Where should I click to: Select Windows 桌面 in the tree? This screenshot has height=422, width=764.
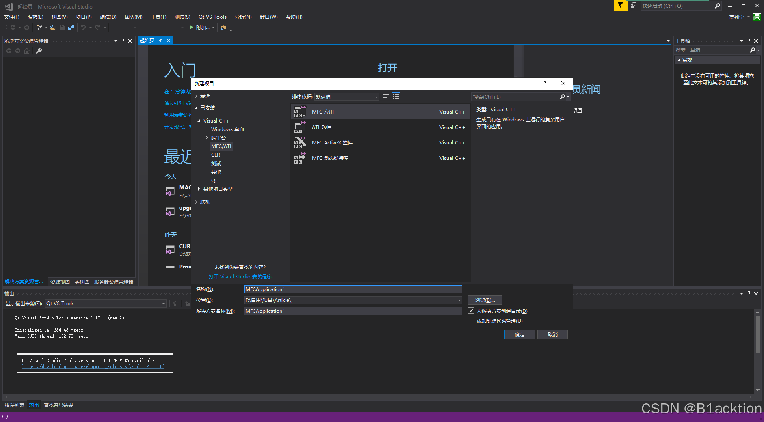click(227, 129)
